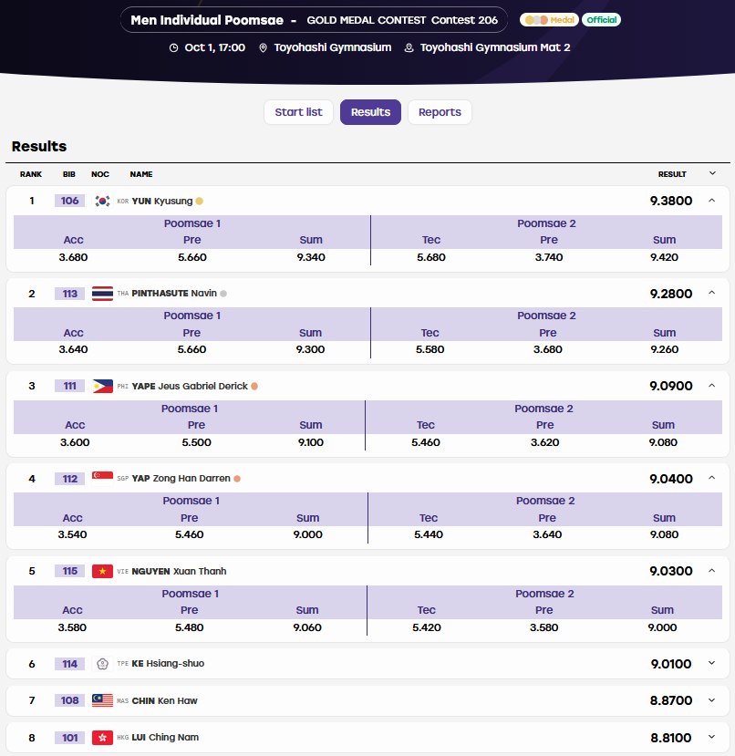Click the mat location icon before Mat 2
Screen dimensions: 735x756
409,47
